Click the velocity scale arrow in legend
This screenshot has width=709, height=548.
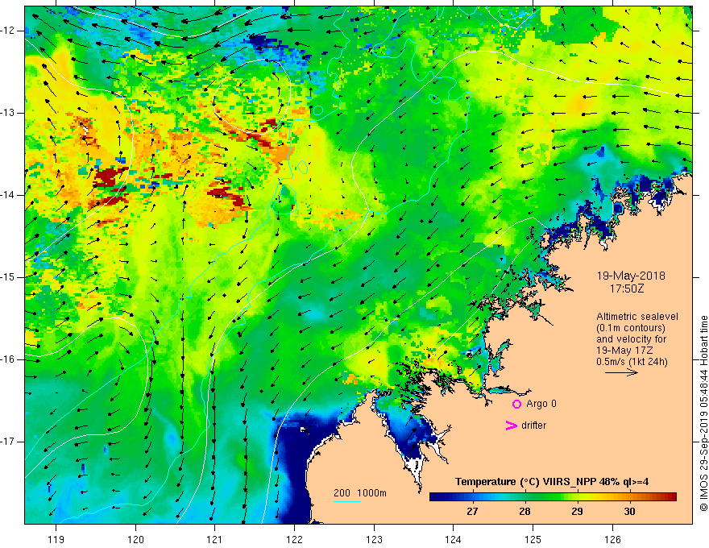621,372
